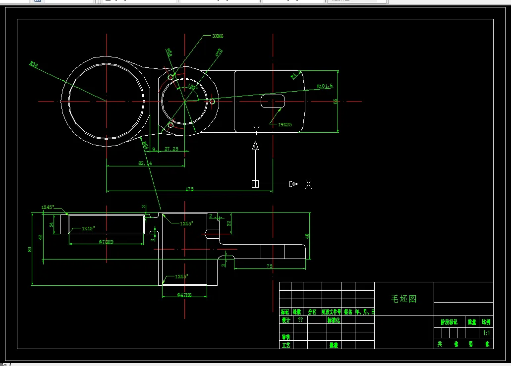The width and height of the screenshot is (511, 366).
Task: Select the UCS origin square marker
Action: coord(255,184)
